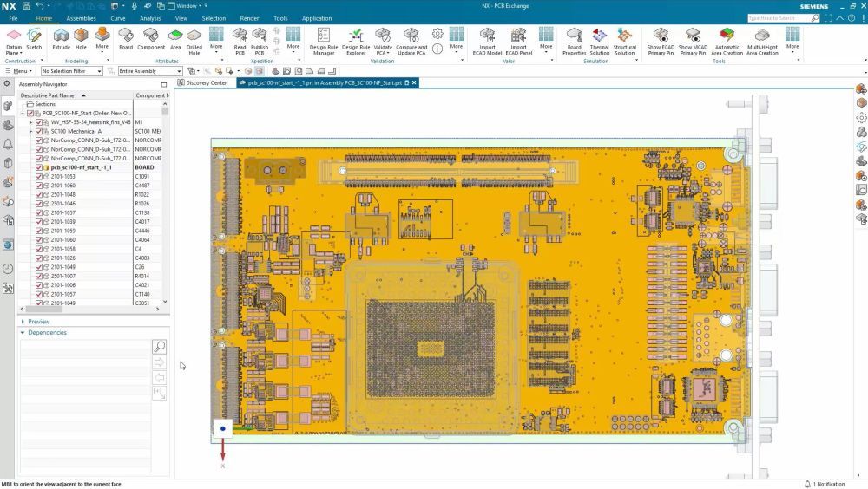Open the Design Rule Manager
The image size is (868, 489).
coord(323,42)
